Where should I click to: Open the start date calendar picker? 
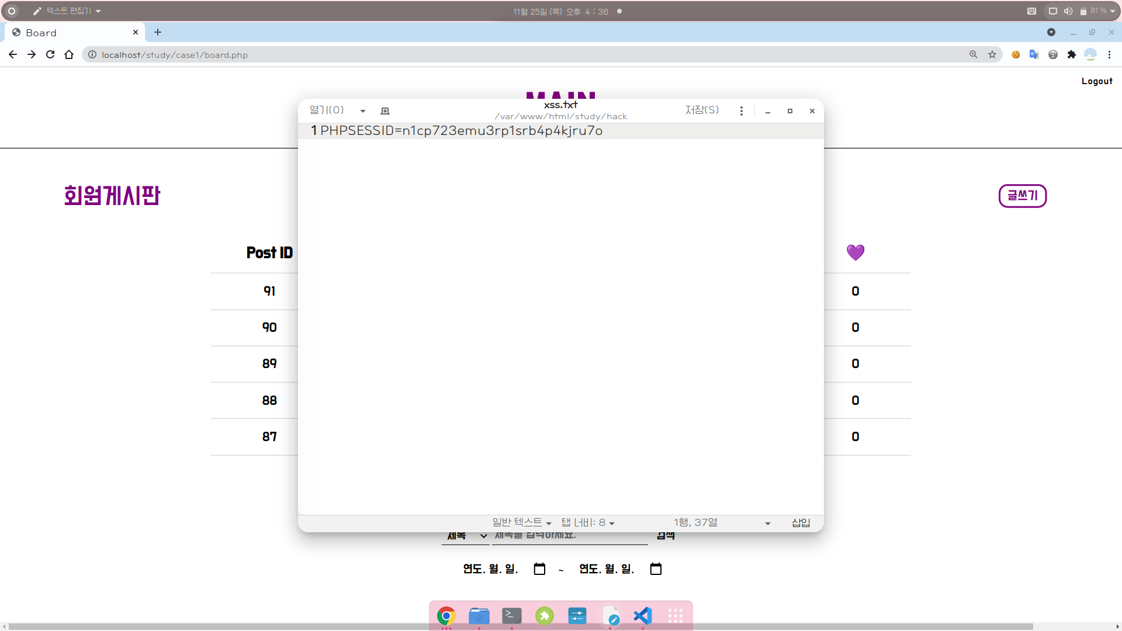click(539, 569)
